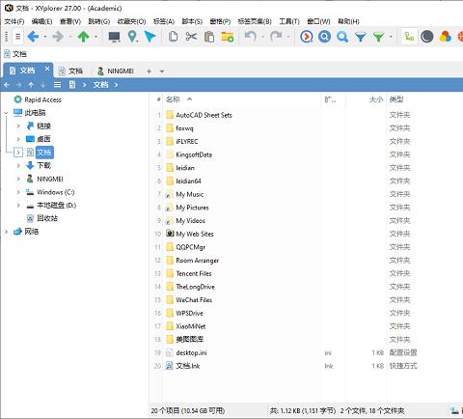Screen dimensions: 463x419
Task: Sort by the 类型 column header
Action: (x=396, y=99)
